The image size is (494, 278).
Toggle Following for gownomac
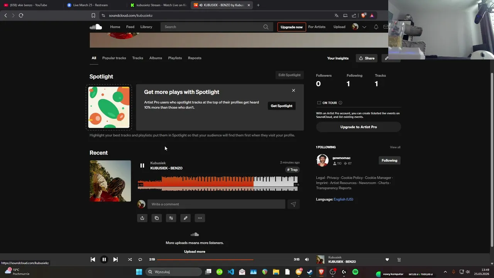click(x=389, y=160)
